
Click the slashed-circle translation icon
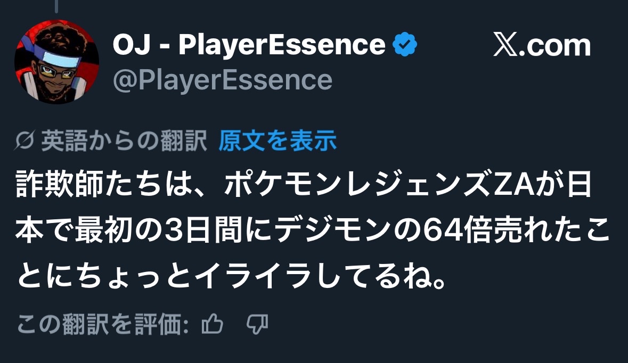click(x=26, y=142)
